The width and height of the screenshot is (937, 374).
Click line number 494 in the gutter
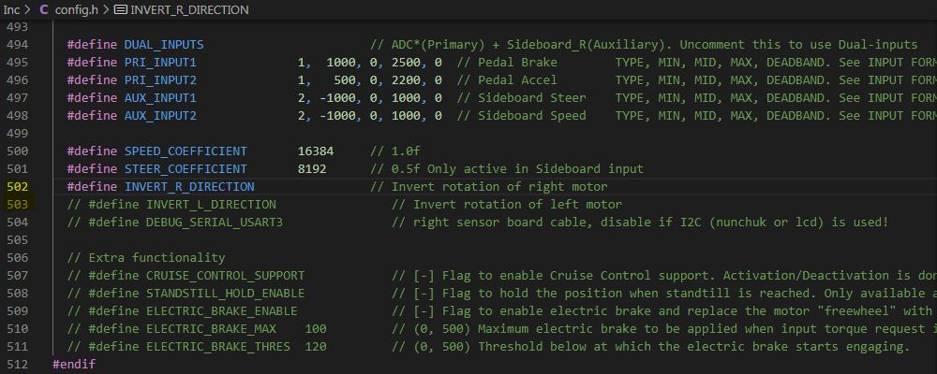click(x=17, y=44)
